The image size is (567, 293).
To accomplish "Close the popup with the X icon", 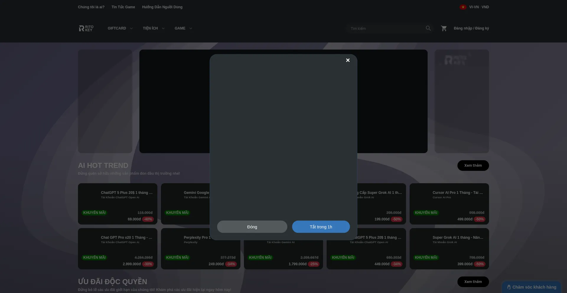I will click(x=348, y=60).
